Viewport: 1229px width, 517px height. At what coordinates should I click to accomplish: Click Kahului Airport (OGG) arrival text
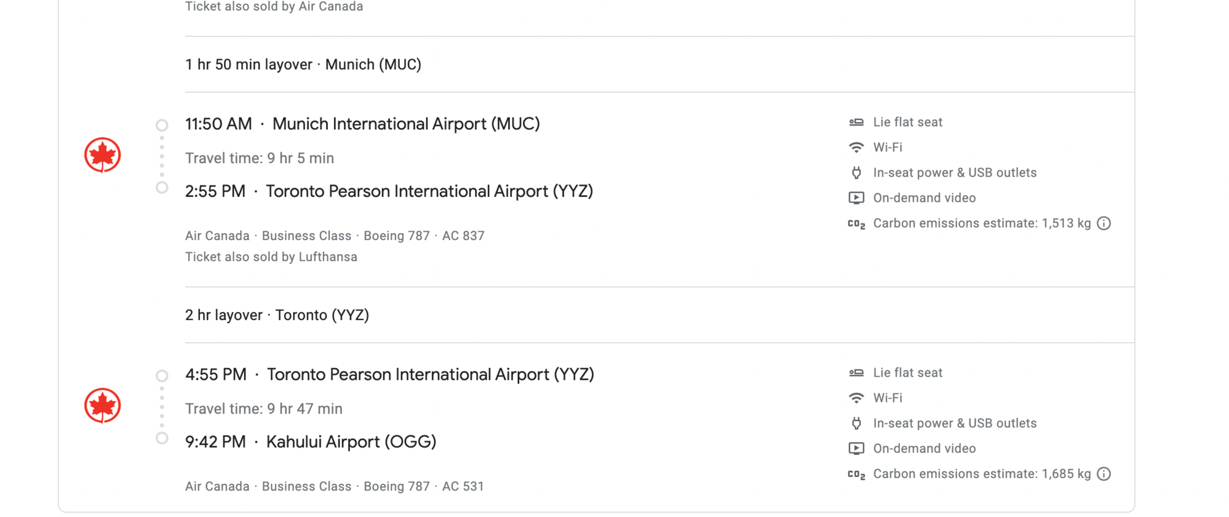tap(351, 442)
